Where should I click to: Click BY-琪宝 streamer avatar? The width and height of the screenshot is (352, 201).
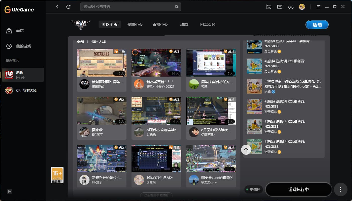[x=84, y=132]
